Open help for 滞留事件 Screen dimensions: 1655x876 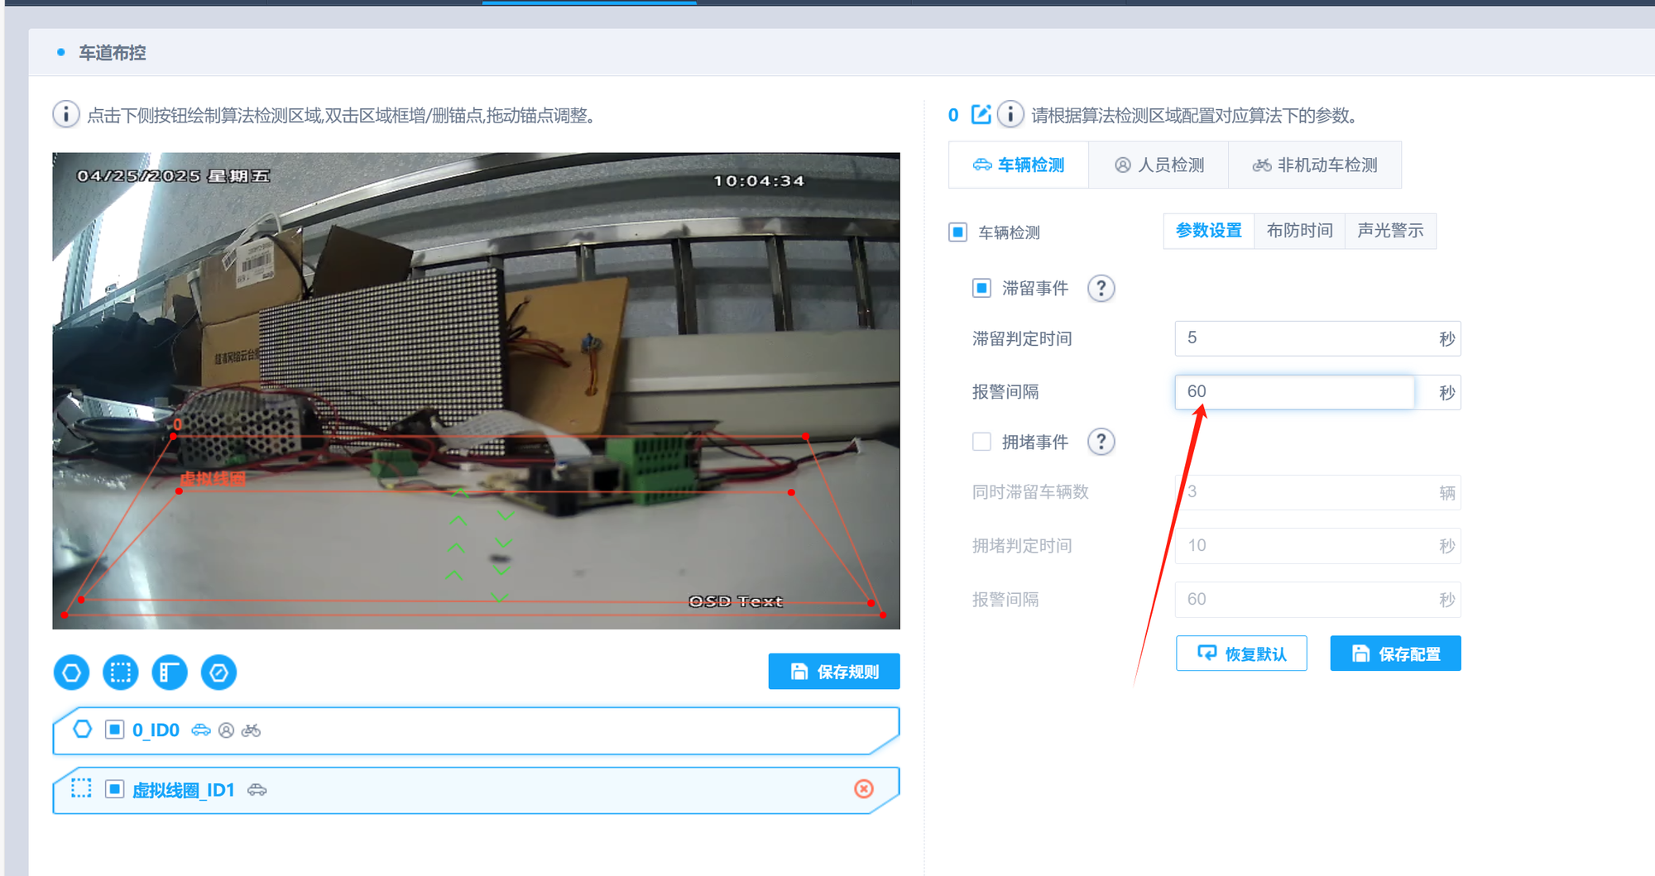click(1101, 289)
